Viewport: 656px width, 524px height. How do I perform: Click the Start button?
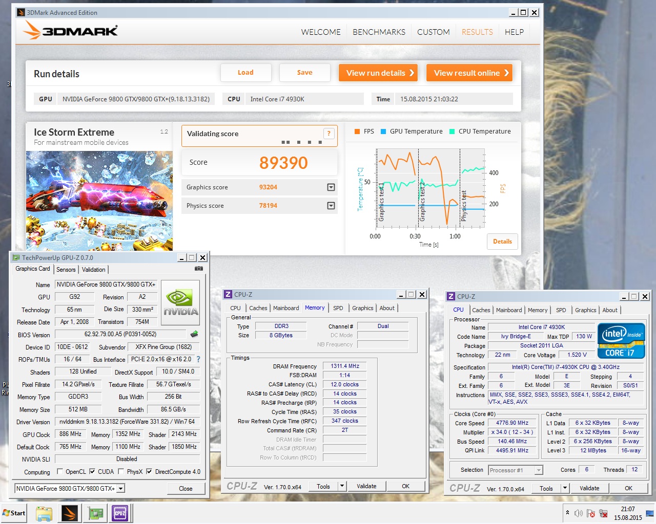coord(14,513)
